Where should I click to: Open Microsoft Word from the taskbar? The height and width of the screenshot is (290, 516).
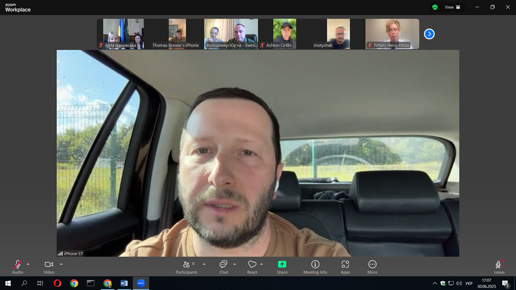coord(124,283)
